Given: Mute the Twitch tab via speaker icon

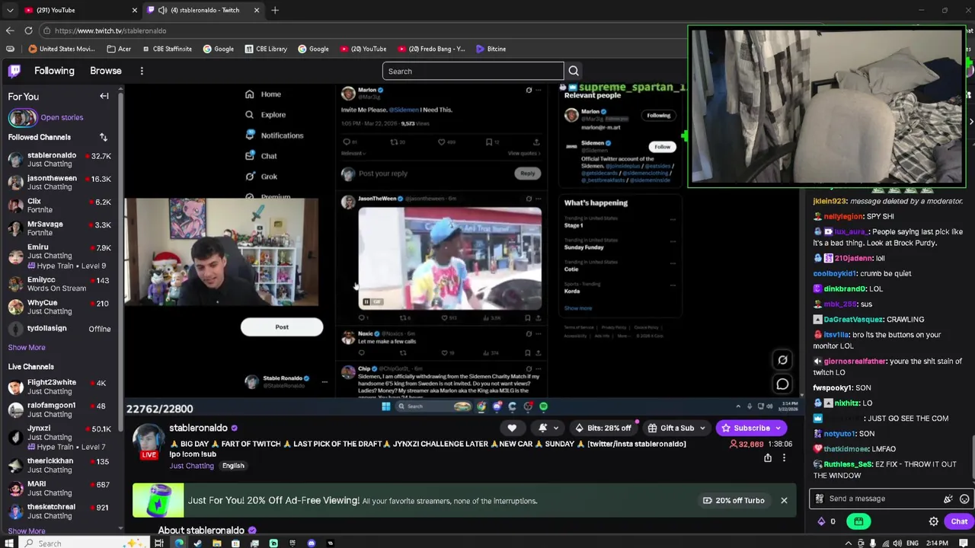Looking at the screenshot, I should pyautogui.click(x=162, y=10).
